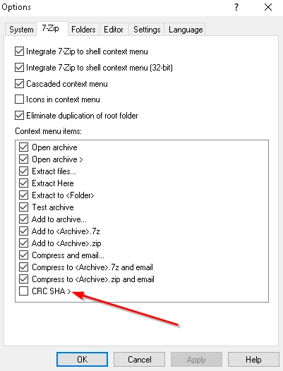Click the Cancel button
Screen dimensions: 283x371
pos(140,360)
